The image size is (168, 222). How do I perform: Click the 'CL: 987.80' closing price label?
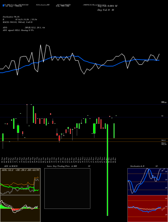pos(62,6)
